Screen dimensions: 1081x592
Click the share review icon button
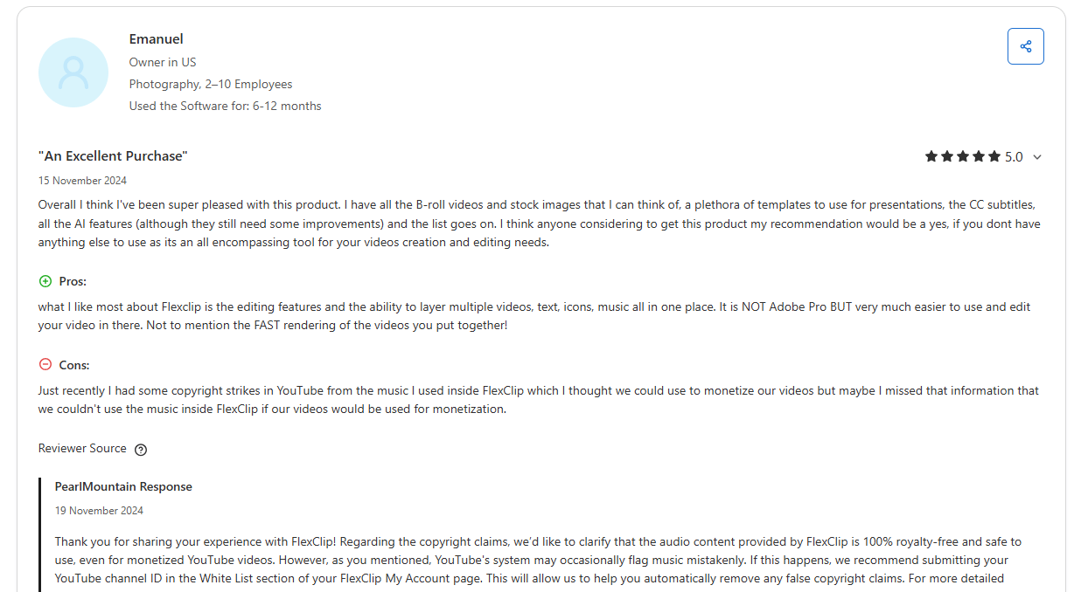1025,46
